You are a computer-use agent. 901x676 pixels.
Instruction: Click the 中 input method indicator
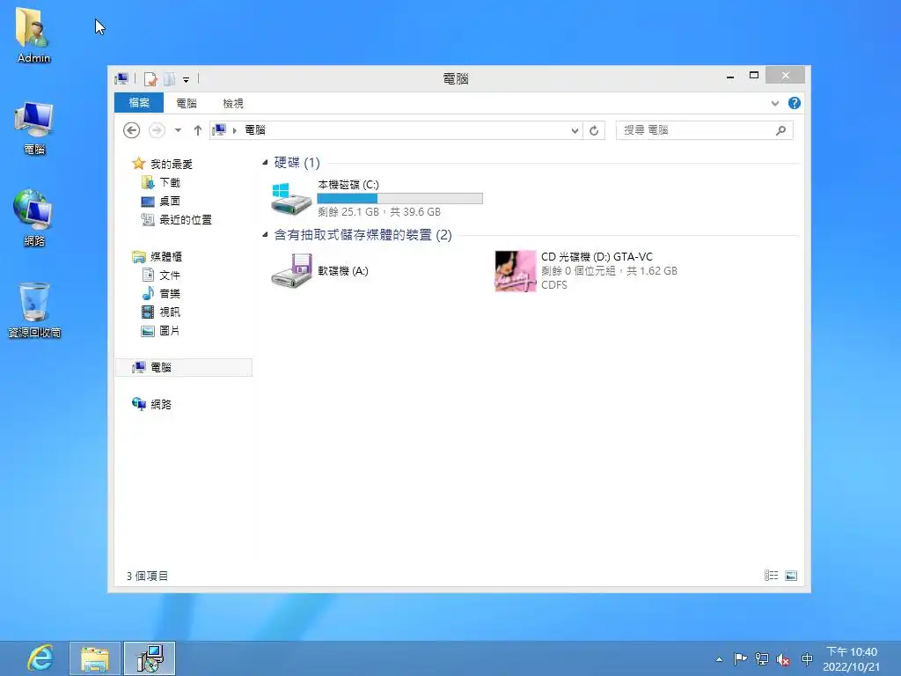pos(807,658)
